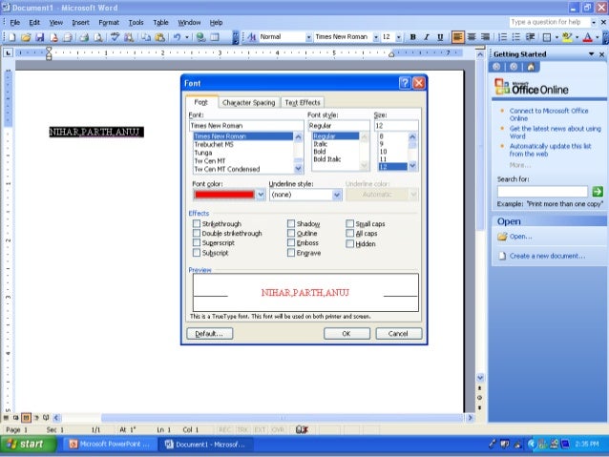The height and width of the screenshot is (457, 609).
Task: Click the Align Left icon
Action: click(458, 37)
